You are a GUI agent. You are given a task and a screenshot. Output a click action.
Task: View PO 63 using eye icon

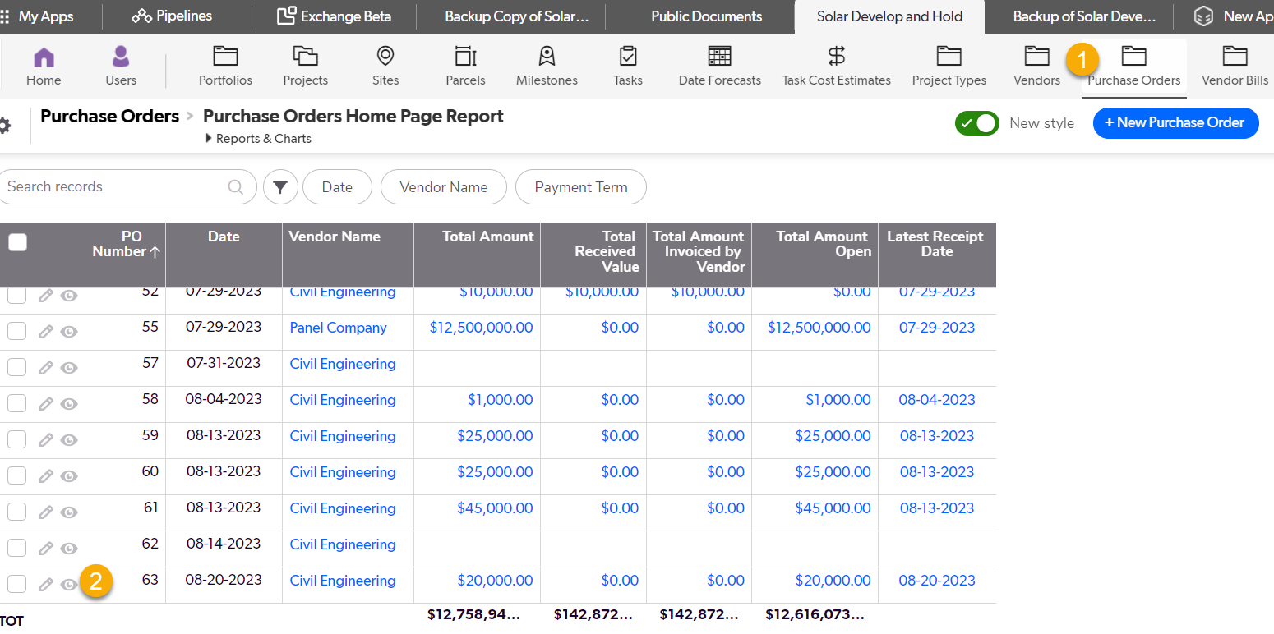pyautogui.click(x=70, y=584)
